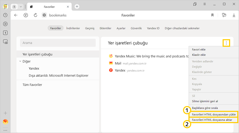The image size is (239, 133).
Task: Collapse the Diğer folder chevron
Action: pos(20,61)
